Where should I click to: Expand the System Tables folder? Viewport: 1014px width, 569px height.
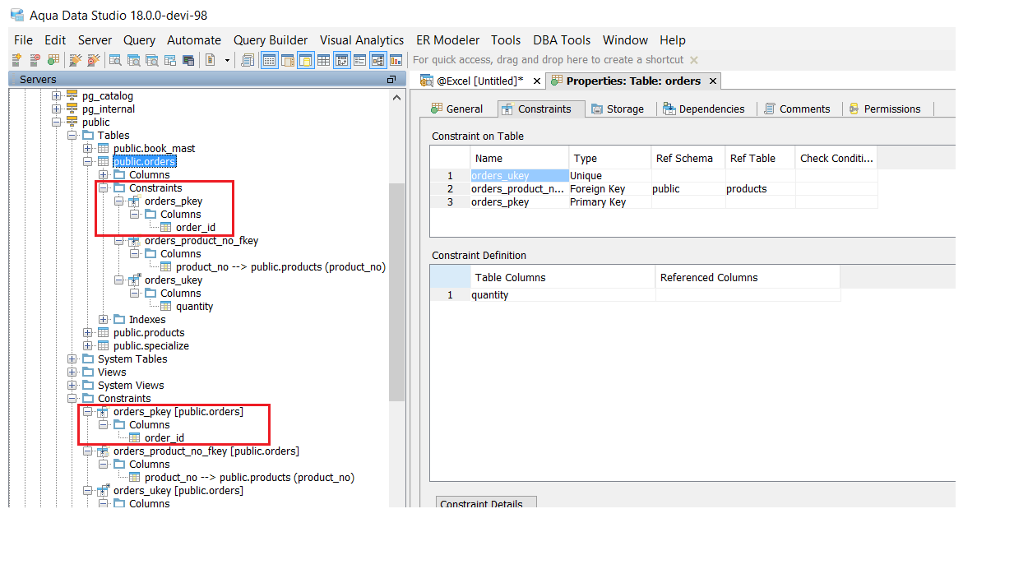click(x=72, y=359)
